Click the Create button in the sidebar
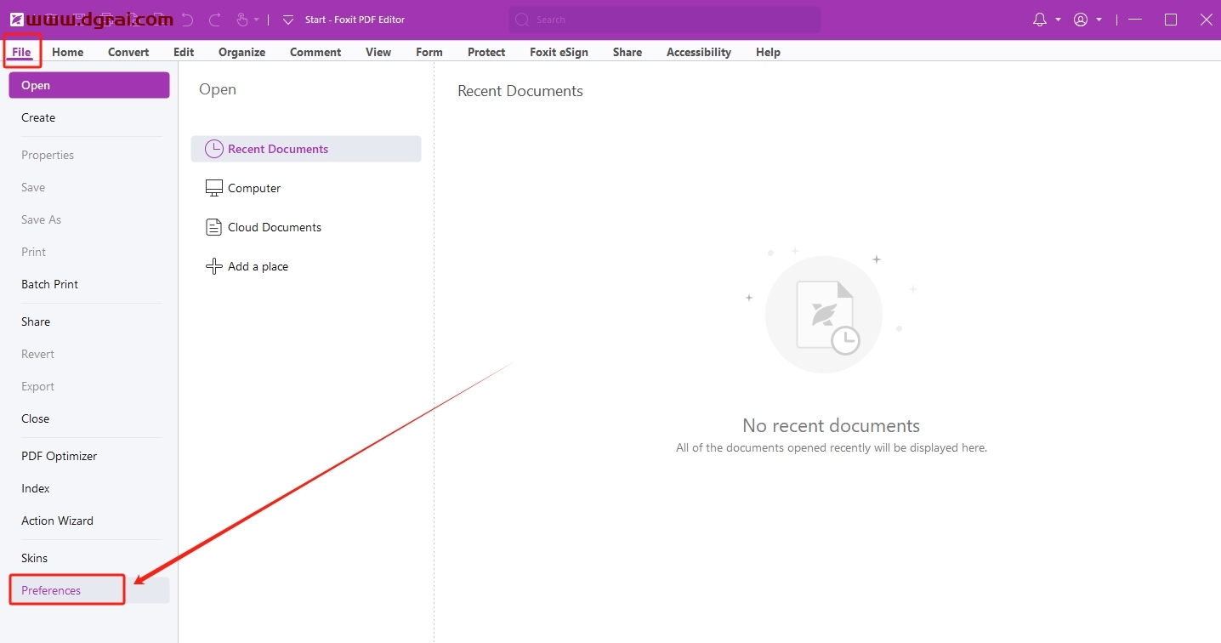This screenshot has width=1221, height=643. coord(38,117)
